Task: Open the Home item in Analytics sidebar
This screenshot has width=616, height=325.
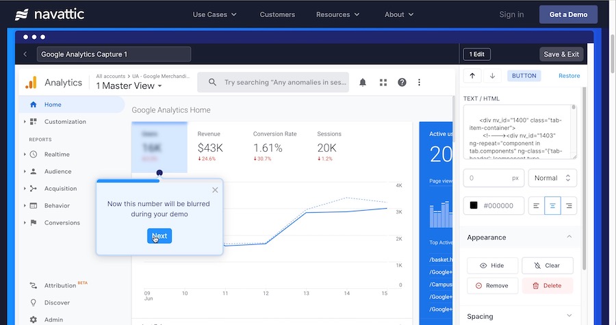Action: click(x=53, y=105)
